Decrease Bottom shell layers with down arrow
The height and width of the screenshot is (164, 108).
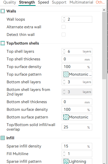(x=64, y=84)
